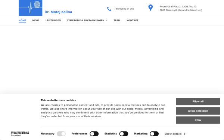The image size is (224, 140).
Task: Click the brain and heartbeat logo image
Action: coord(31,8)
